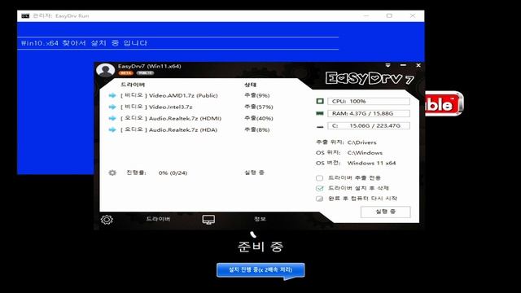Minimize the EasyDrv Run console window
This screenshot has width=521, height=293.
click(x=366, y=15)
